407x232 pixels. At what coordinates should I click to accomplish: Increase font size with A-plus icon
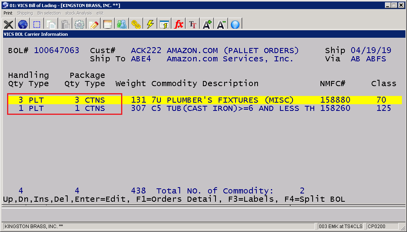(x=207, y=24)
